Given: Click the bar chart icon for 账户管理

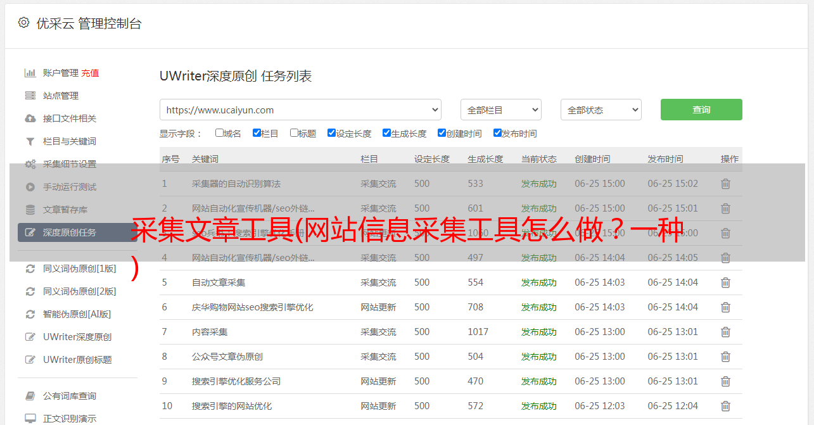Looking at the screenshot, I should click(30, 73).
